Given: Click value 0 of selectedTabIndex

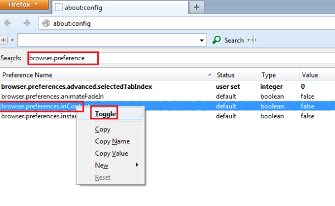Looking at the screenshot, I should 303,87.
